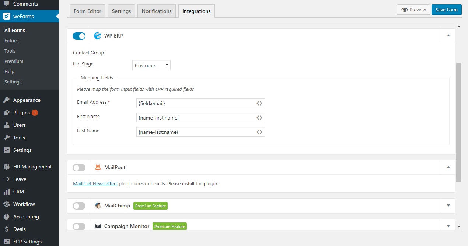This screenshot has width=468, height=246.
Task: Open merge tags for Email Address field
Action: pos(259,103)
